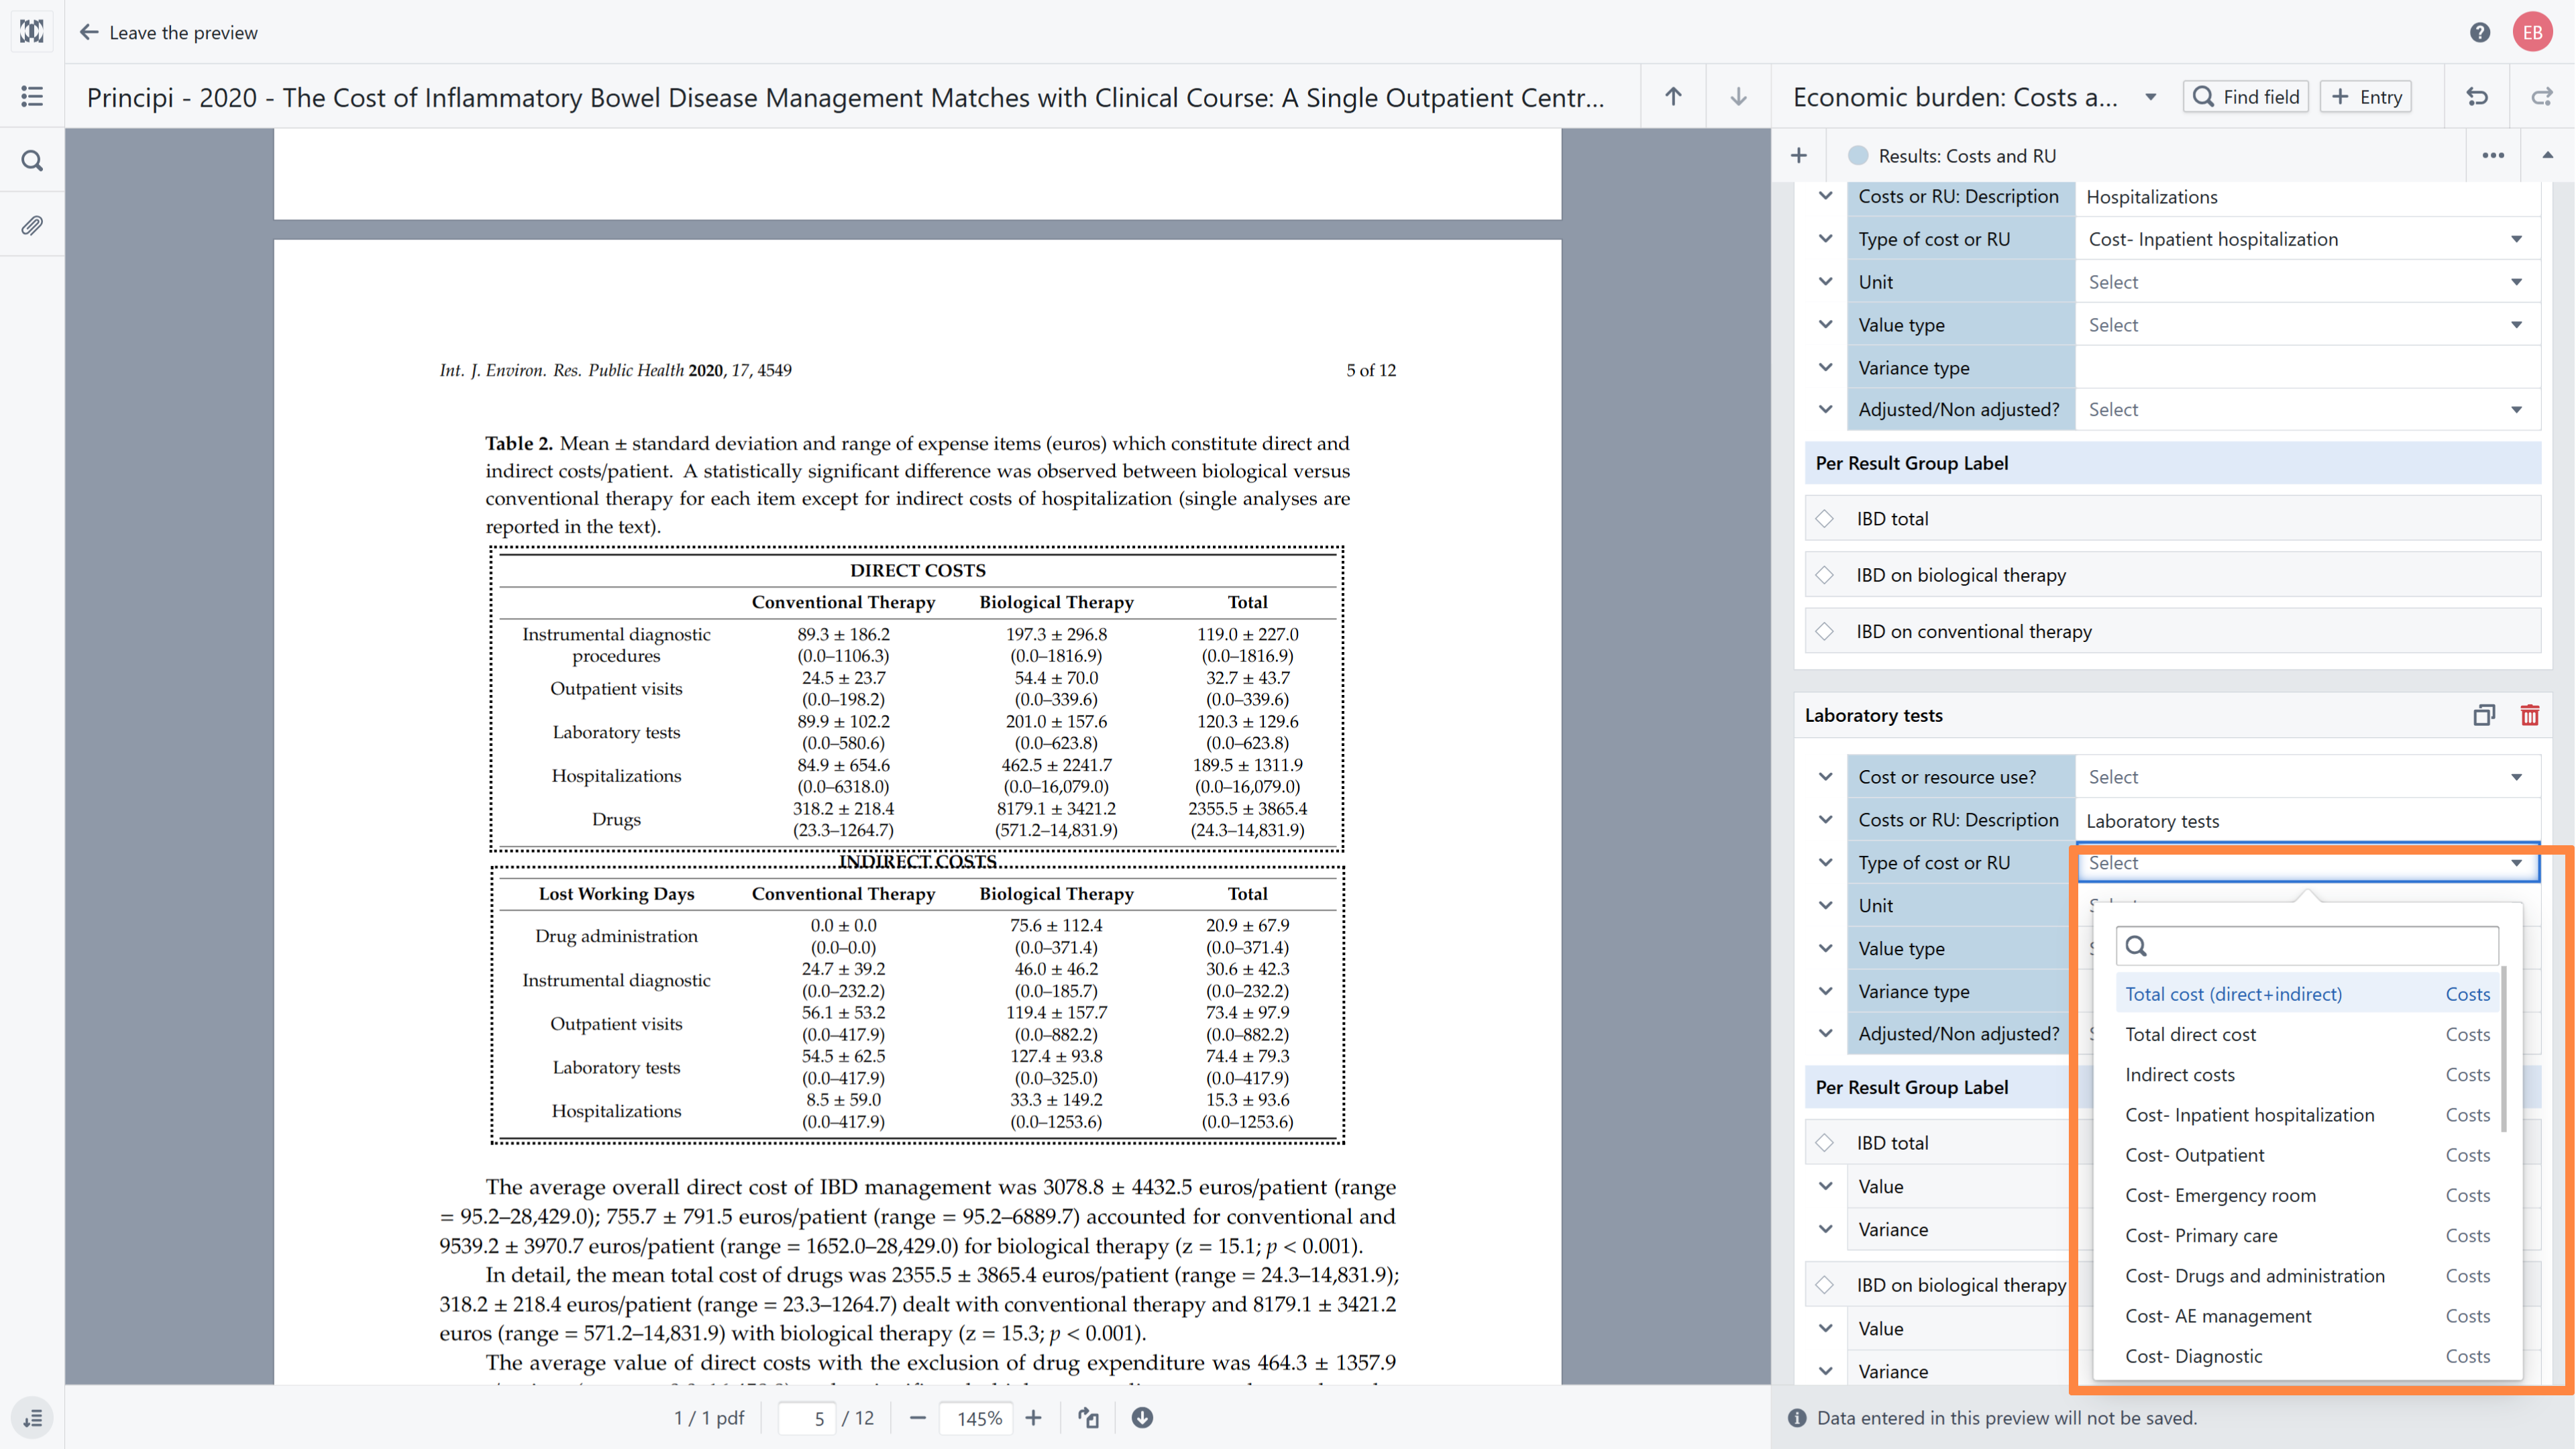Viewport: 2576px width, 1449px height.
Task: Click the plus icon beside Results section
Action: click(x=1799, y=155)
